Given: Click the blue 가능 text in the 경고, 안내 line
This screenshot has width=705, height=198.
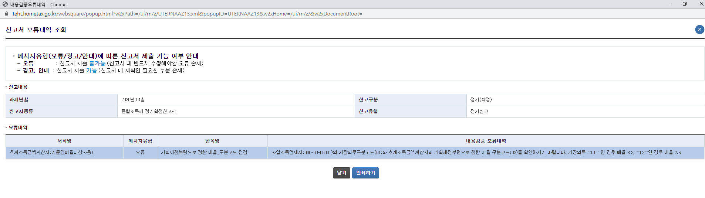Looking at the screenshot, I should click(x=91, y=71).
